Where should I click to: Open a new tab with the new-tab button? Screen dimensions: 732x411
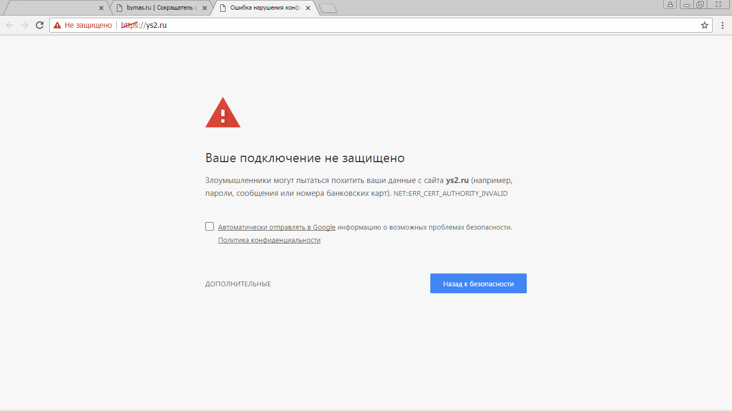(x=327, y=8)
